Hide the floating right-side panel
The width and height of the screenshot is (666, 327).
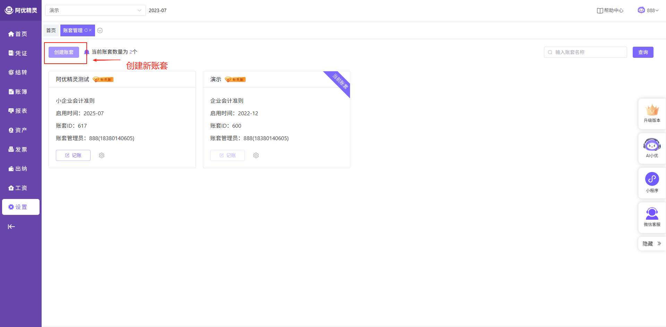(x=652, y=244)
